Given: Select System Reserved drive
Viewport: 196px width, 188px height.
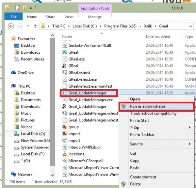Looking at the screenshot, I should 35,147.
